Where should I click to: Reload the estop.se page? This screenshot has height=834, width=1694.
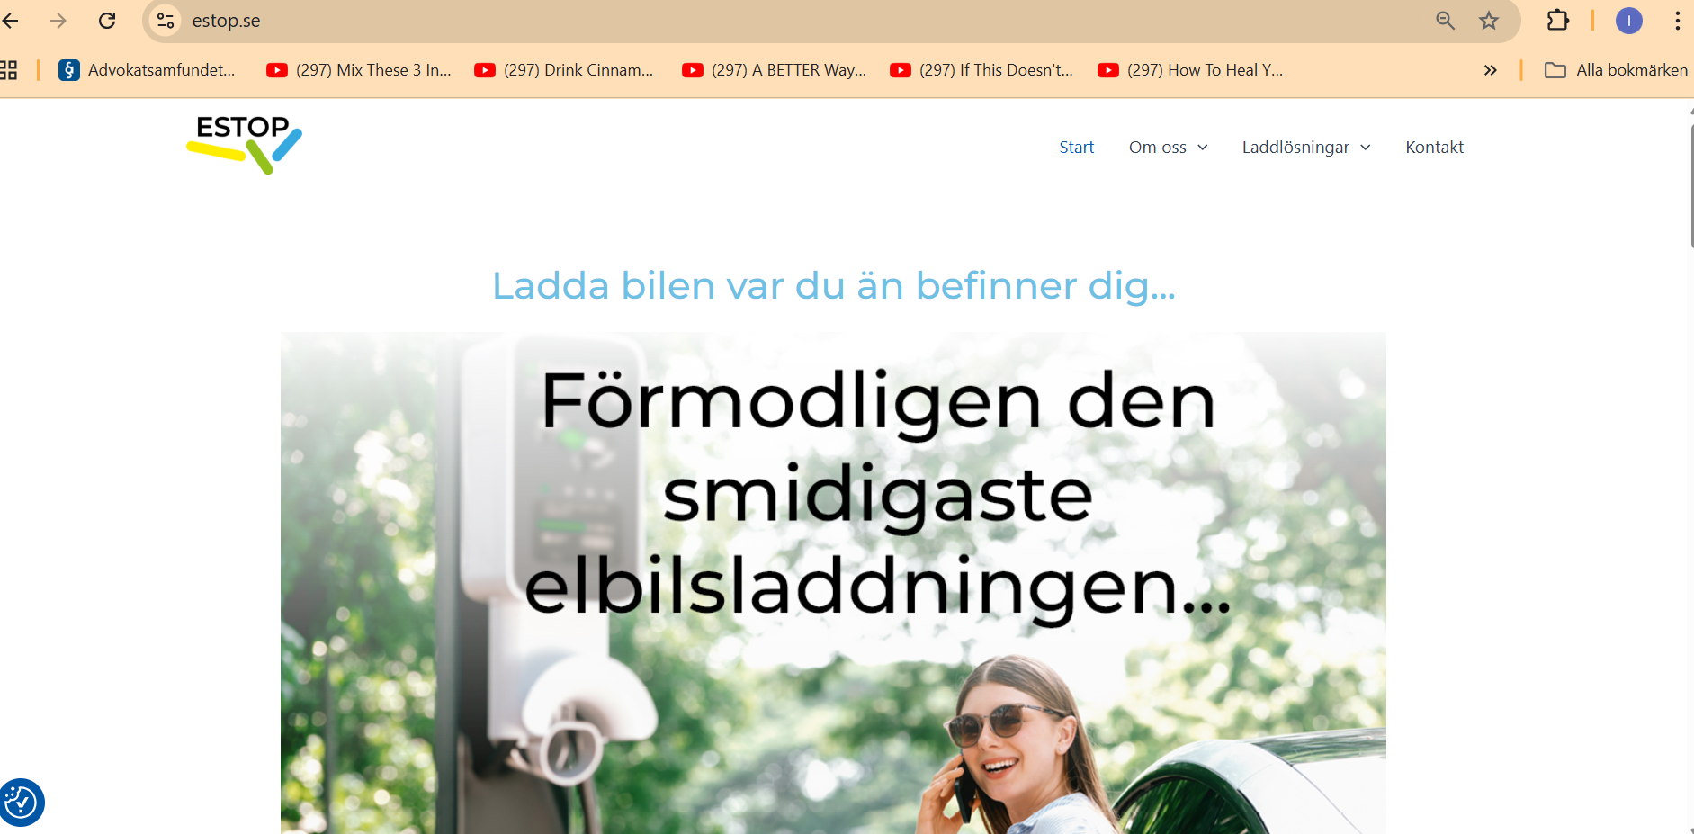click(107, 21)
